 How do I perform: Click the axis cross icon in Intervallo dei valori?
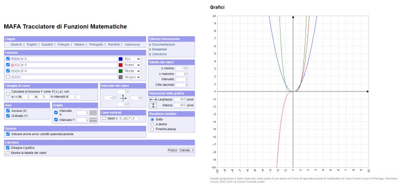[x=123, y=98]
